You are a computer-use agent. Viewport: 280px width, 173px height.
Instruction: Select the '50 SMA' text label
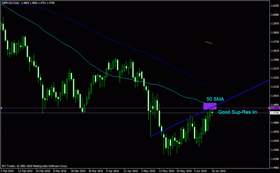[215, 99]
